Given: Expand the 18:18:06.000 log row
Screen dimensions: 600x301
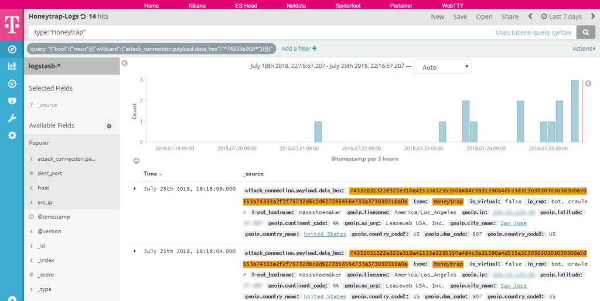Looking at the screenshot, I should coord(135,188).
